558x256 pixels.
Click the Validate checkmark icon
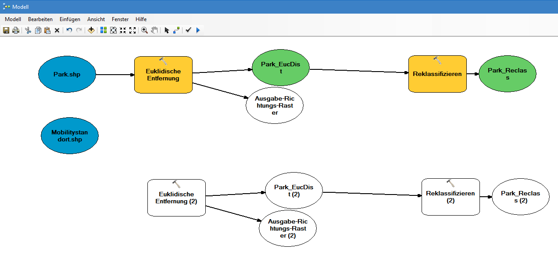click(188, 30)
